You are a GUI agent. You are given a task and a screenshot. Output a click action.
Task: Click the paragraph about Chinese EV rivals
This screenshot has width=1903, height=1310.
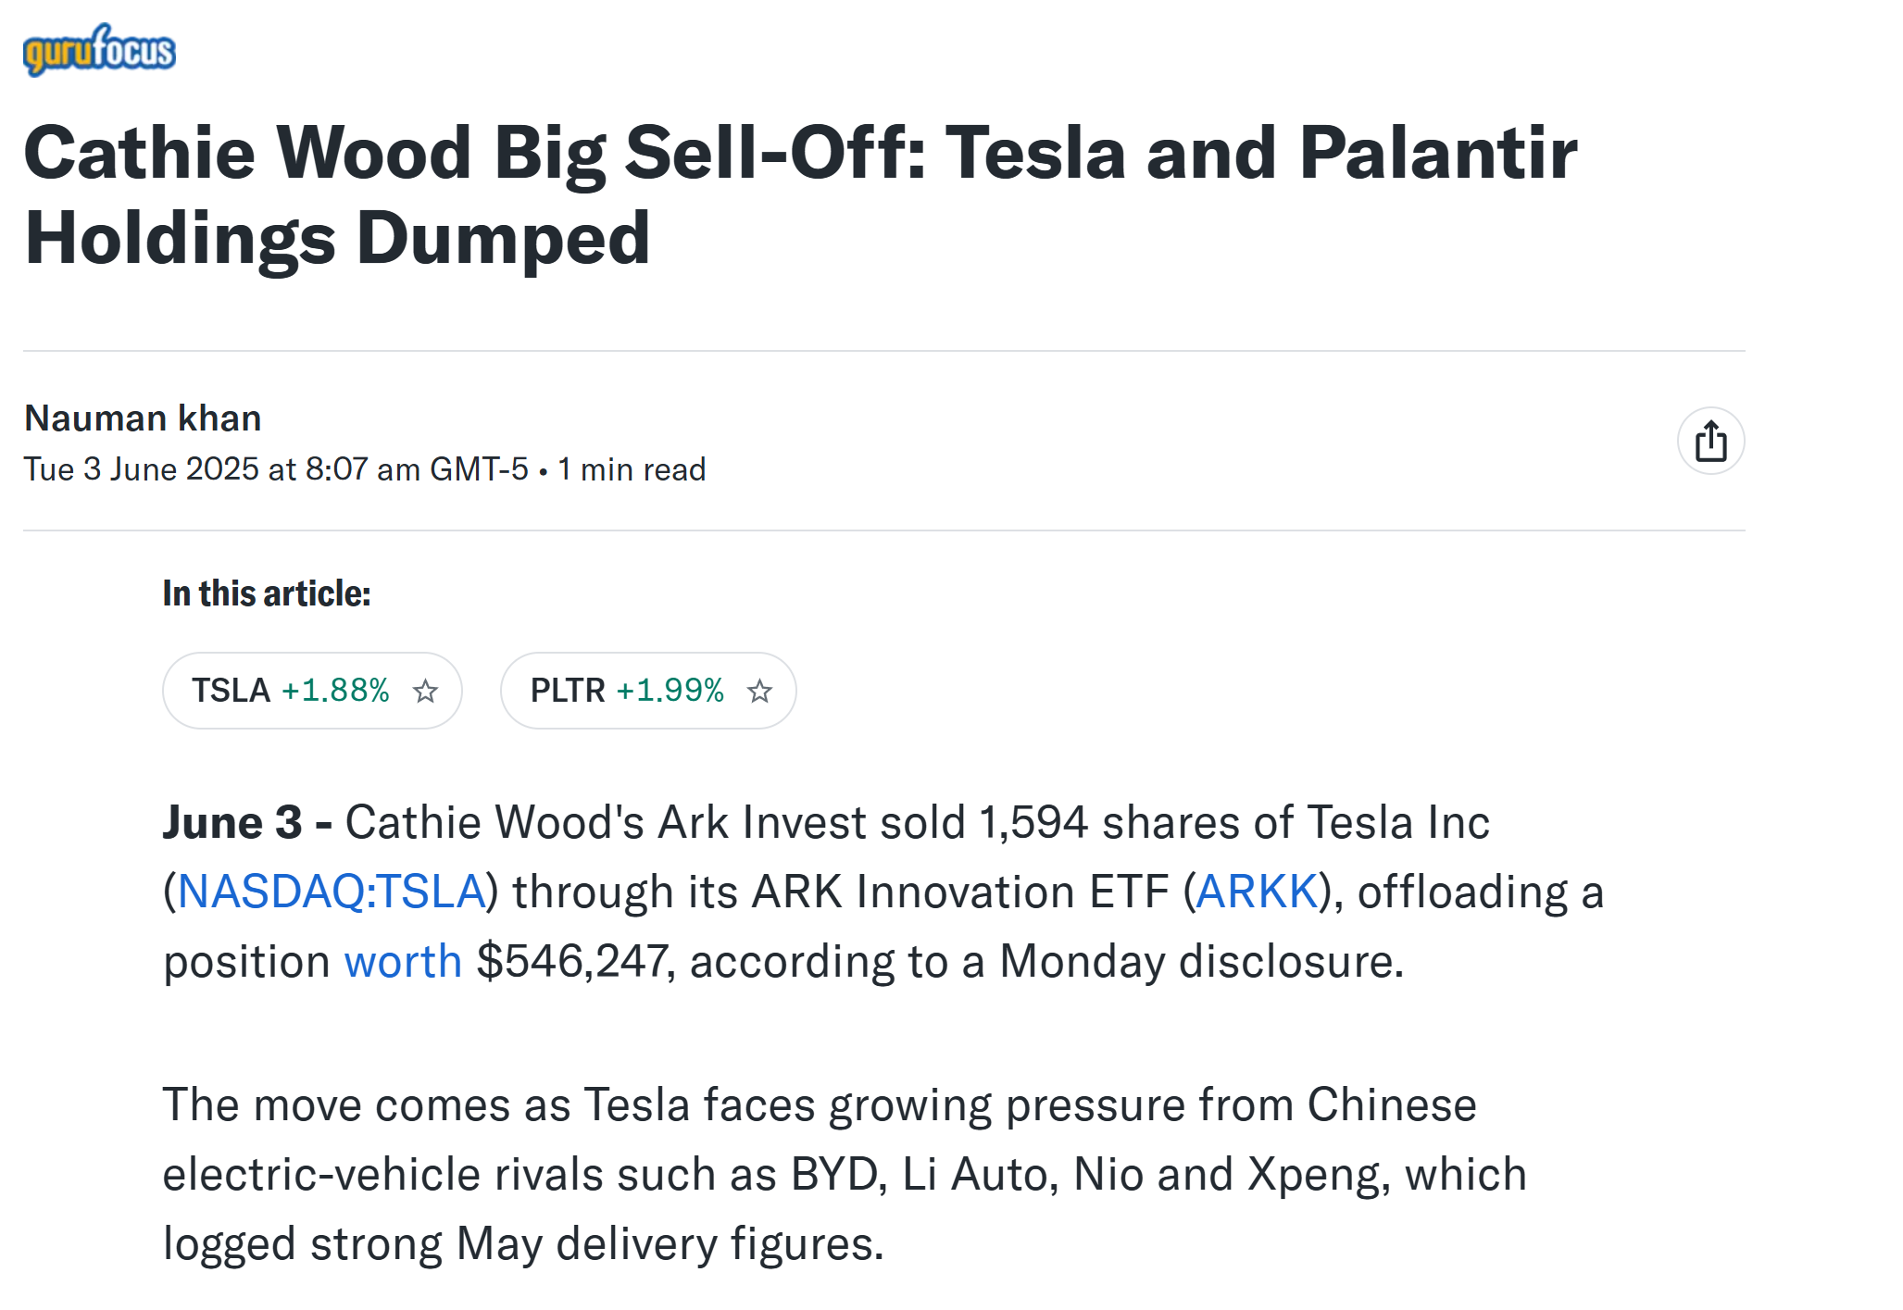(845, 1174)
